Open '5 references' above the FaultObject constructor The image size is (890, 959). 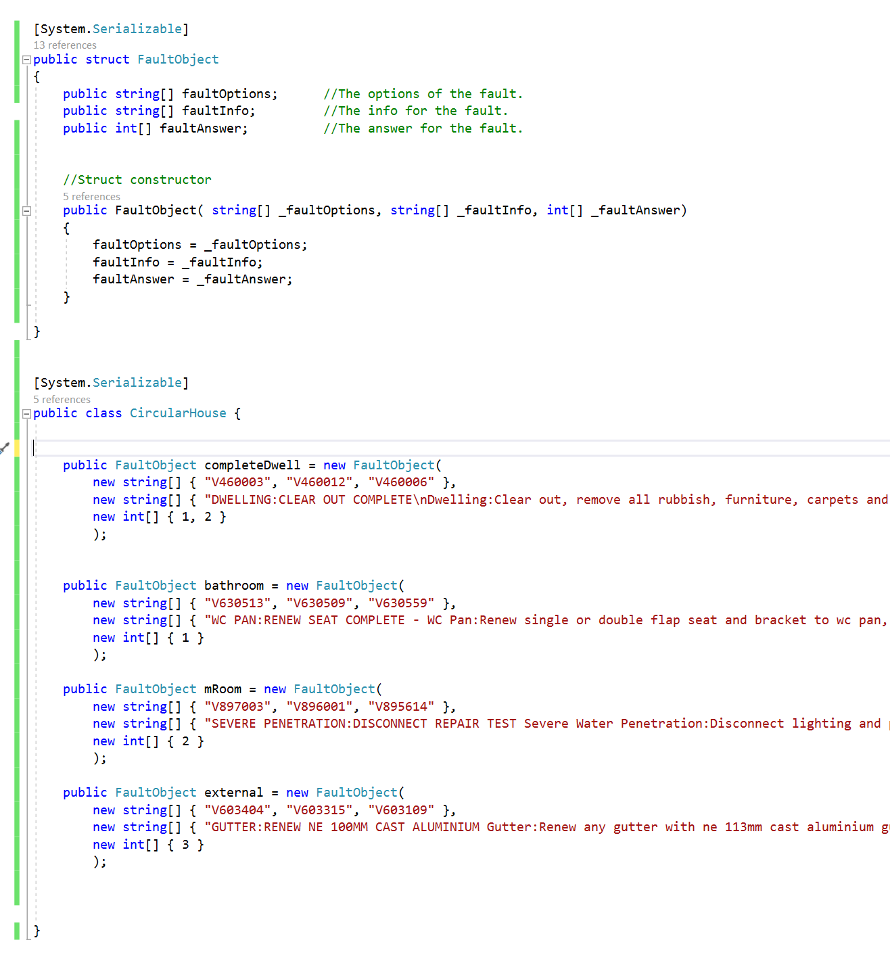tap(91, 197)
